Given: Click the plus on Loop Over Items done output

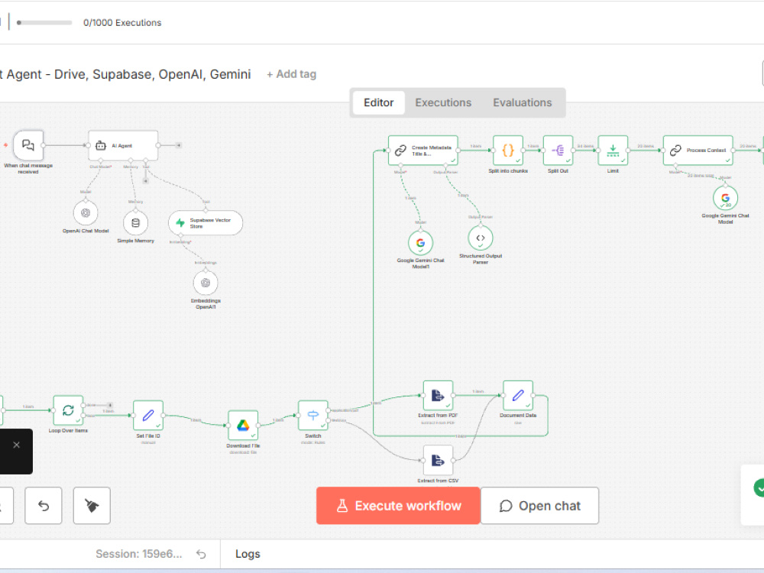Looking at the screenshot, I should click(110, 405).
